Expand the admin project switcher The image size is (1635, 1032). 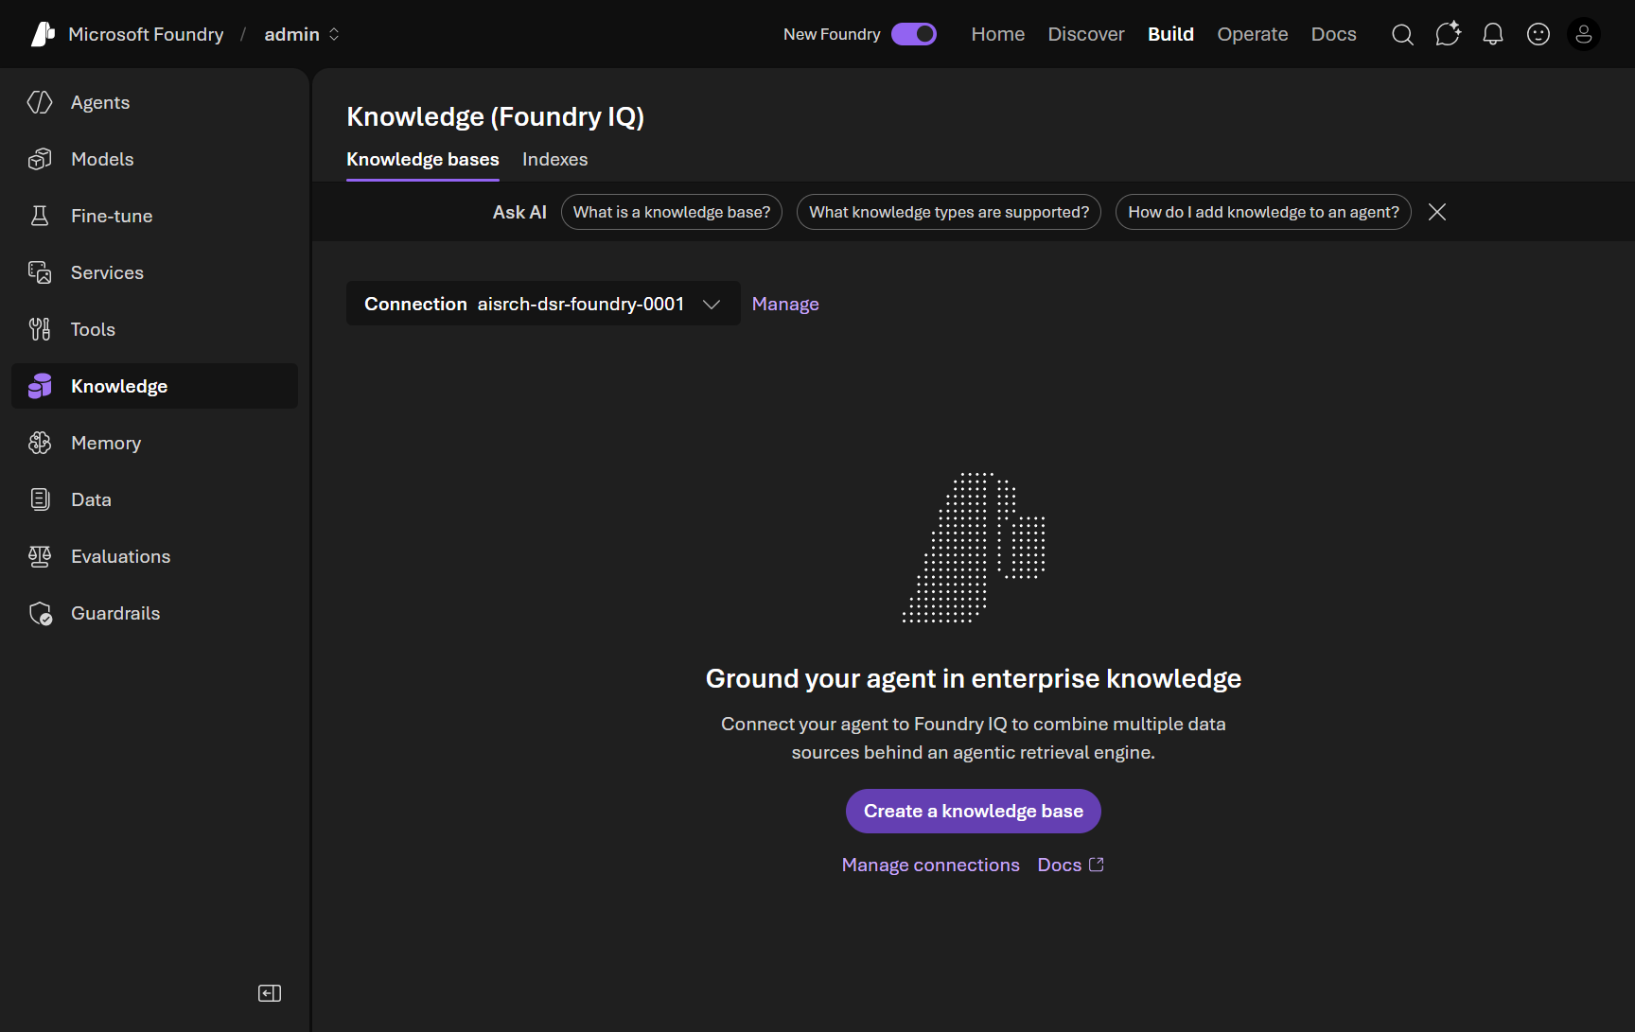[x=302, y=34]
